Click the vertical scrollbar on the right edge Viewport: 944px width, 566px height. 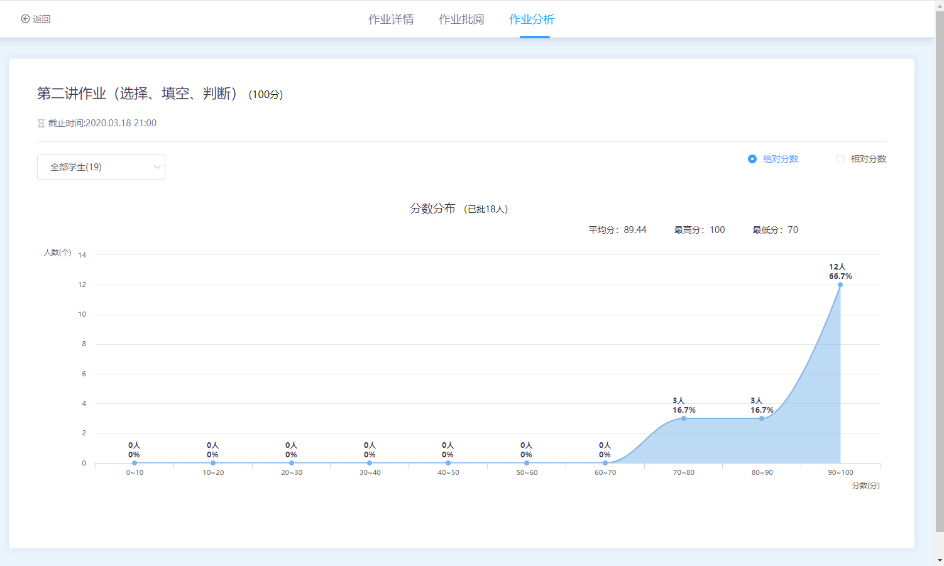tap(940, 283)
